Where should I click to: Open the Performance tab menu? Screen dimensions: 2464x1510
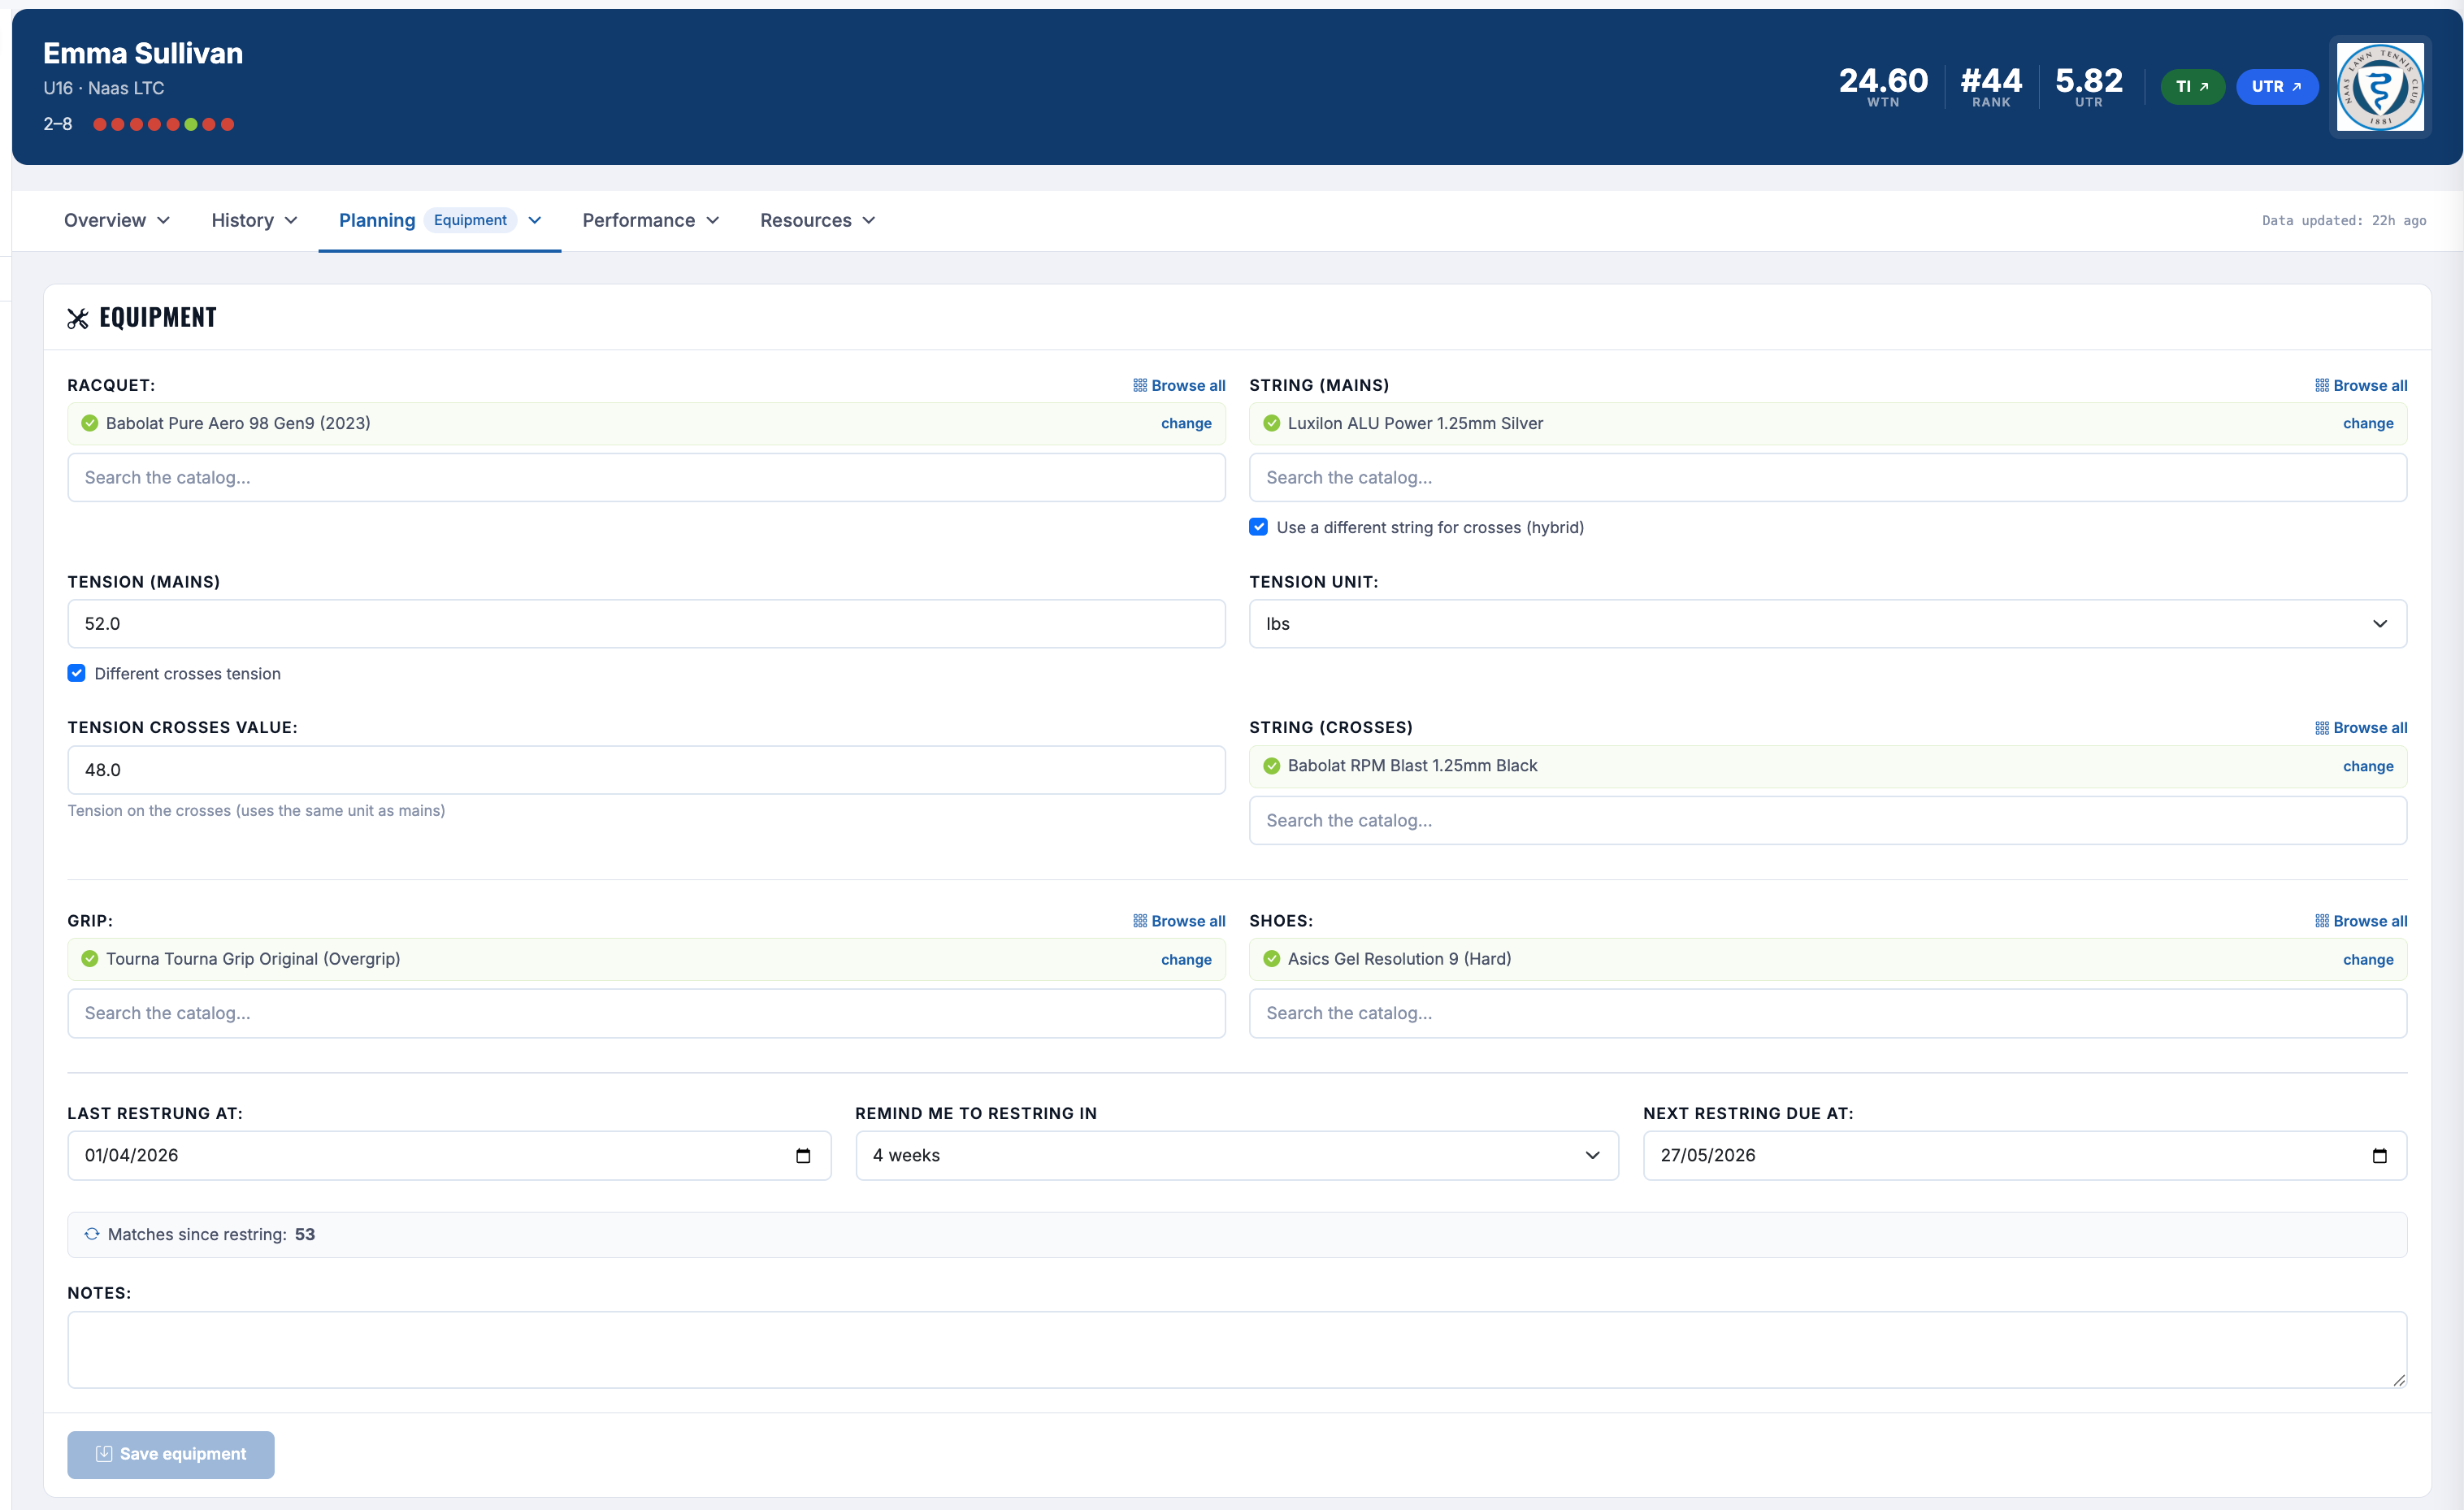click(651, 220)
